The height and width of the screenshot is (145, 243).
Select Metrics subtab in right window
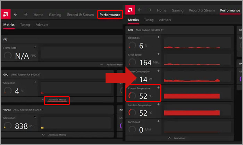pyautogui.click(x=133, y=20)
